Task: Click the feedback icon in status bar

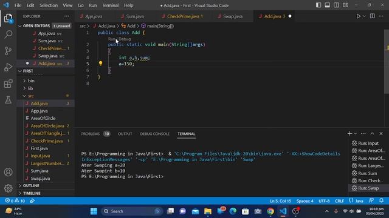Action: (x=371, y=200)
